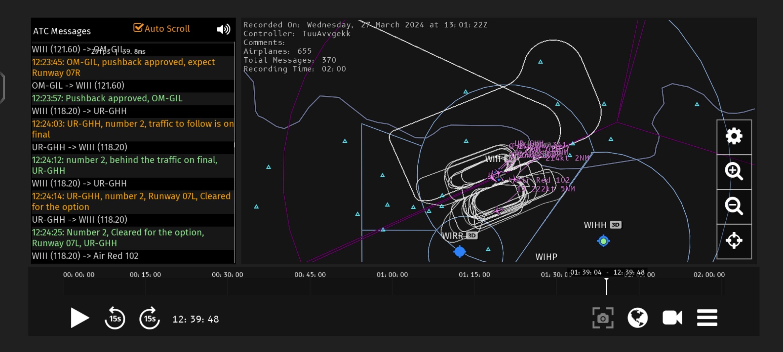Open the hamburger menu
The image size is (783, 352).
point(707,318)
